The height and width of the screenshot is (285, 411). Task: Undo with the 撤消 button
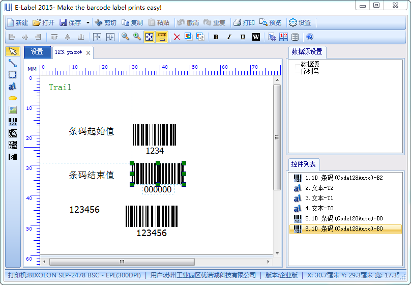(x=188, y=23)
